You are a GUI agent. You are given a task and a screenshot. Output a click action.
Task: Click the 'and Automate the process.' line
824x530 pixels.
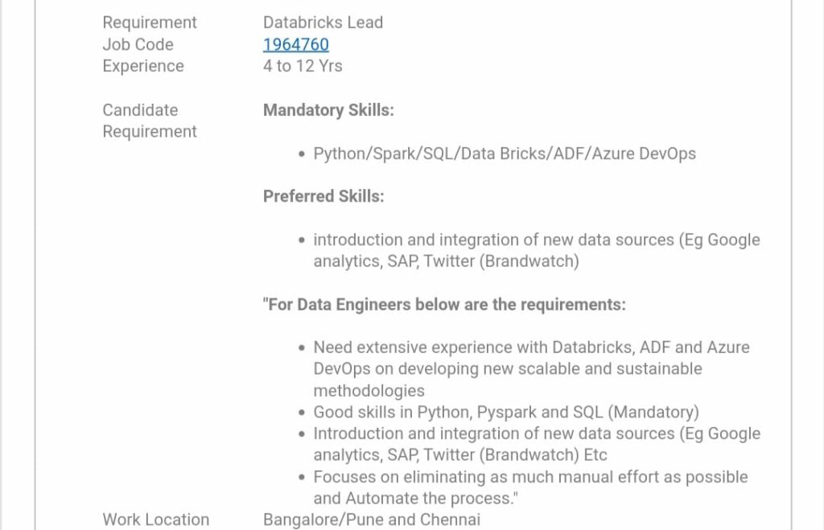tap(416, 499)
